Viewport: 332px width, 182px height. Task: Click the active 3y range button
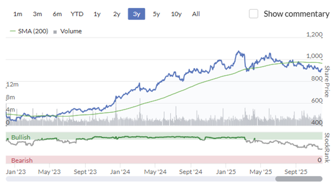(x=136, y=14)
